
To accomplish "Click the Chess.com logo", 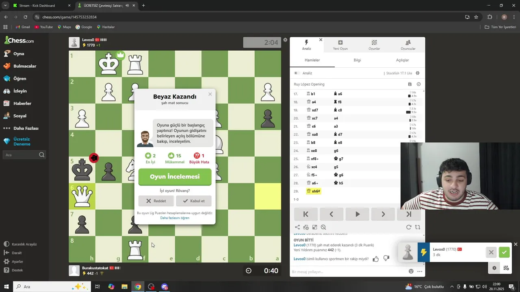I will pos(19,41).
